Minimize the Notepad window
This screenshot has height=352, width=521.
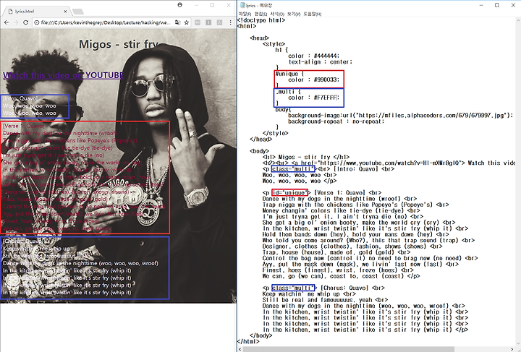pyautogui.click(x=481, y=5)
